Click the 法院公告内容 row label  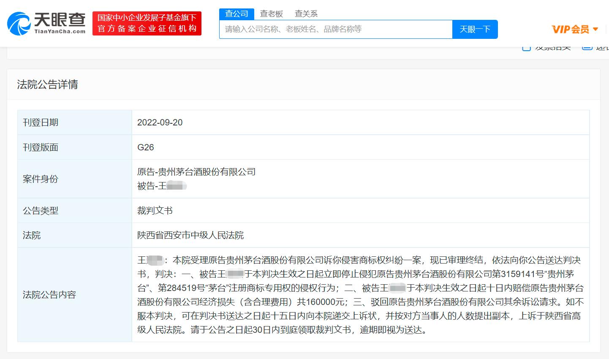click(49, 295)
